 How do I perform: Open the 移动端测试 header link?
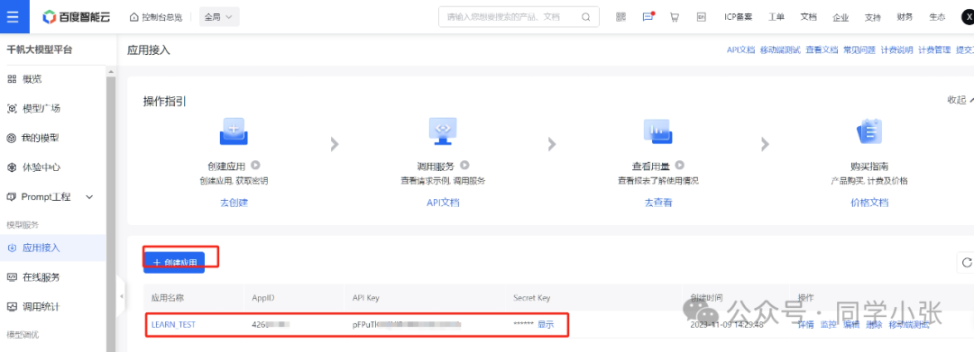(780, 50)
